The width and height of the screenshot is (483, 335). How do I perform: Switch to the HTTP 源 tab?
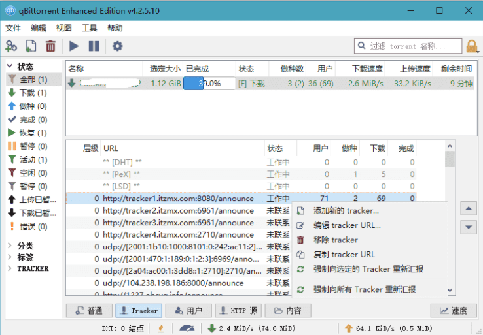[238, 311]
